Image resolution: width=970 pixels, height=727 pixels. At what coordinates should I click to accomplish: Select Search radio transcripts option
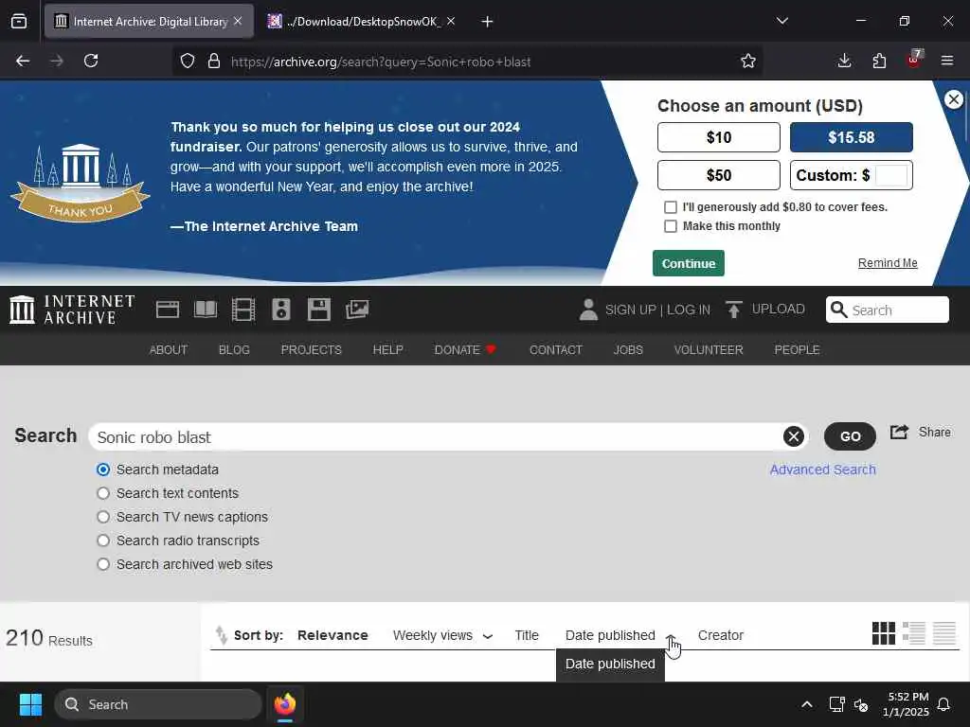tap(103, 541)
